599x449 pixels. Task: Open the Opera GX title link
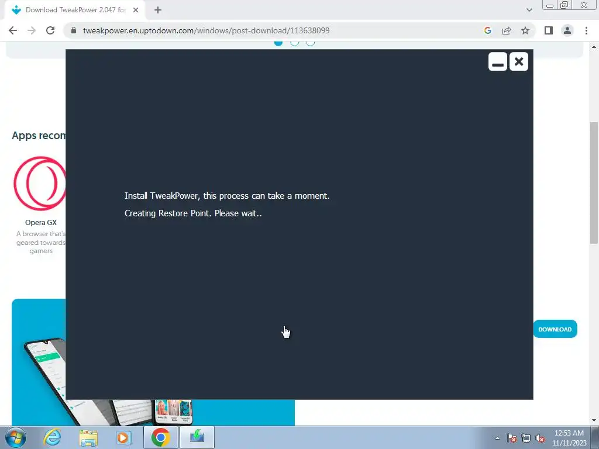[41, 223]
